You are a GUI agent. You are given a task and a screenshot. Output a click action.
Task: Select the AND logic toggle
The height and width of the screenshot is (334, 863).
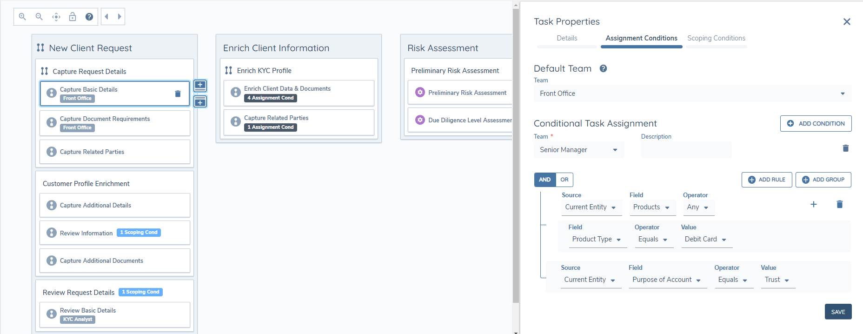tap(544, 180)
